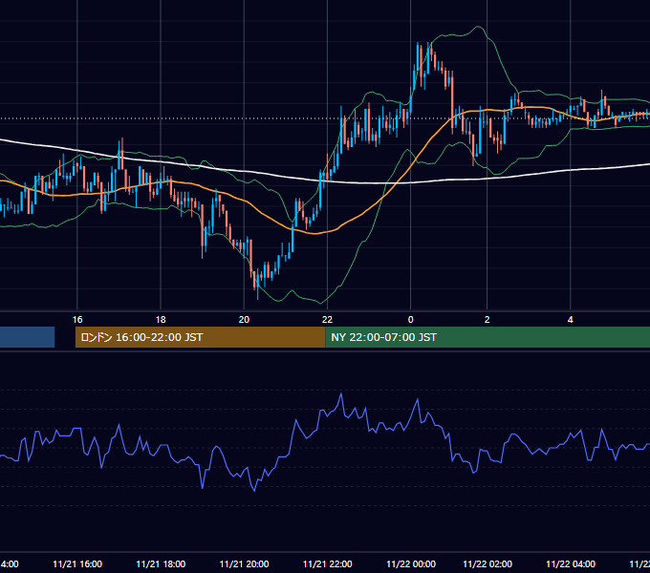Viewport: 650px width, 573px height.
Task: Click the 11/22 02:00 timestamp label
Action: coord(487,563)
